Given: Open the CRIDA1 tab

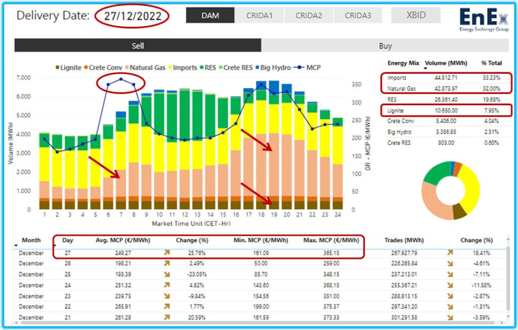Looking at the screenshot, I should [x=260, y=15].
